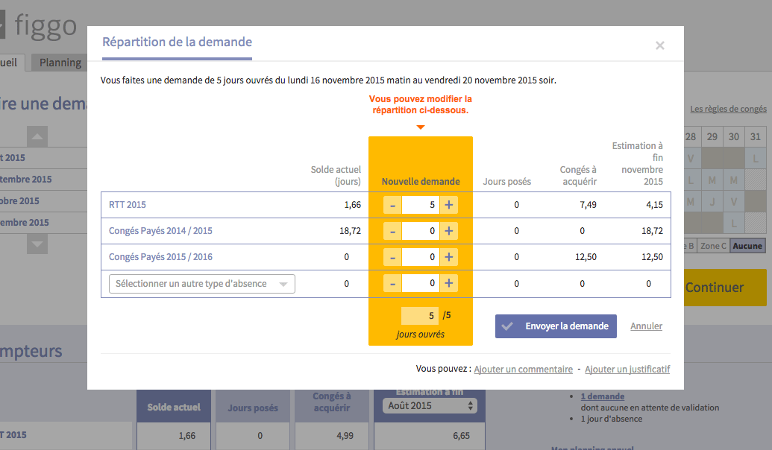Open the Août 2015 estimation dropdown
The image size is (772, 450).
430,406
